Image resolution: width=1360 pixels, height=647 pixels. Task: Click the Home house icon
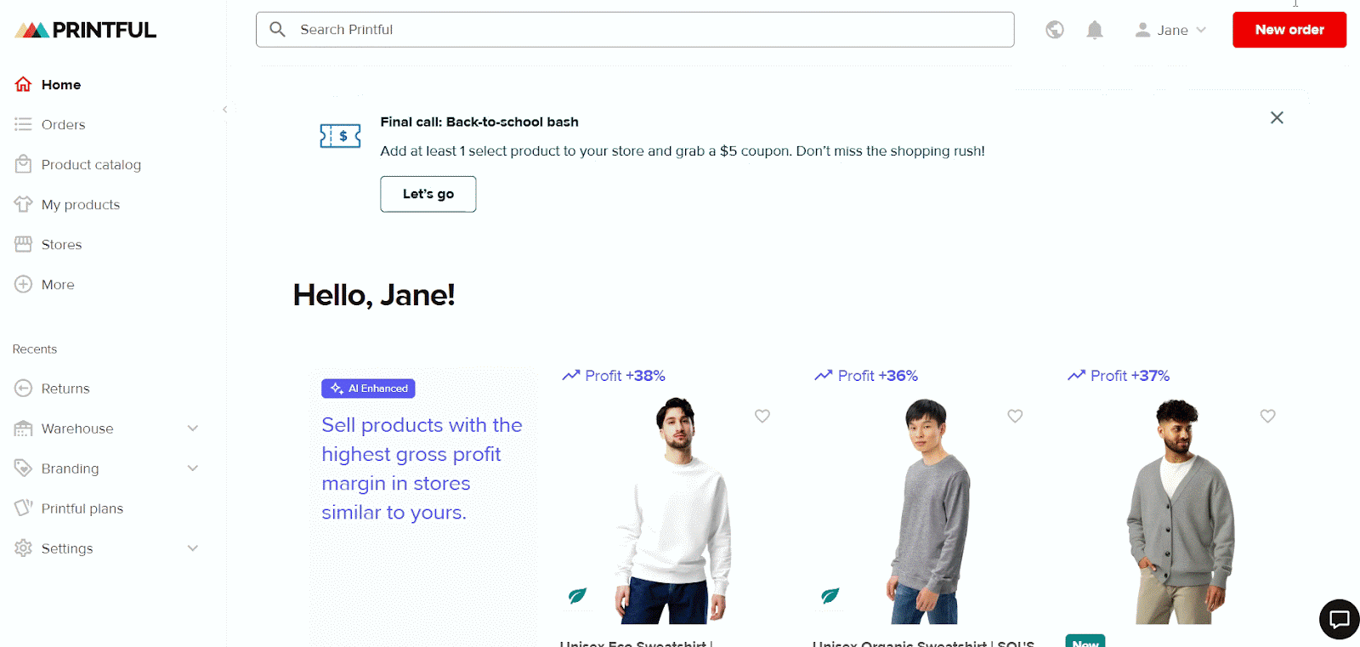pos(23,84)
